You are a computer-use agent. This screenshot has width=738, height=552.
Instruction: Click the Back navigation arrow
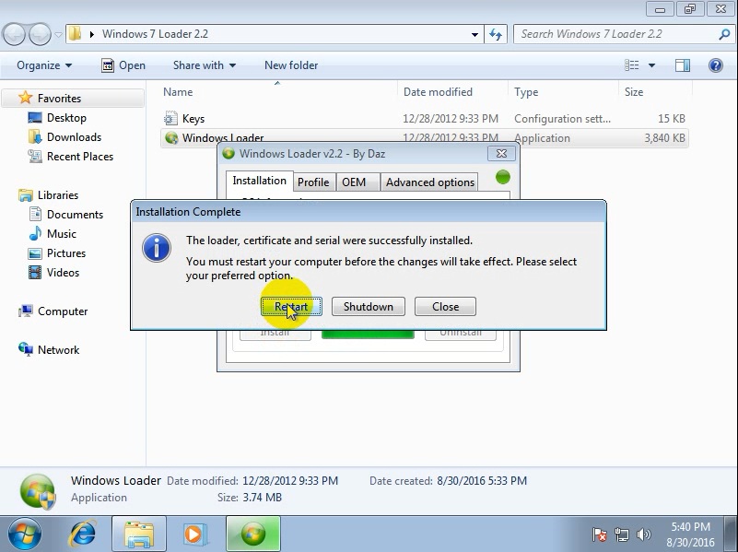[14, 34]
